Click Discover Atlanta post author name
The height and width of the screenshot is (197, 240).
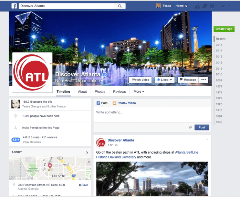click(x=121, y=140)
